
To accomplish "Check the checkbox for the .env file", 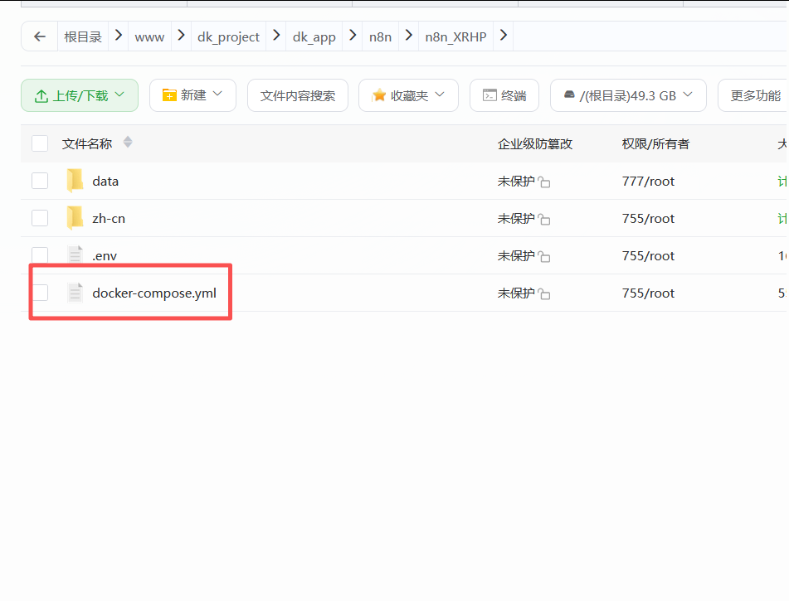I will pyautogui.click(x=40, y=255).
